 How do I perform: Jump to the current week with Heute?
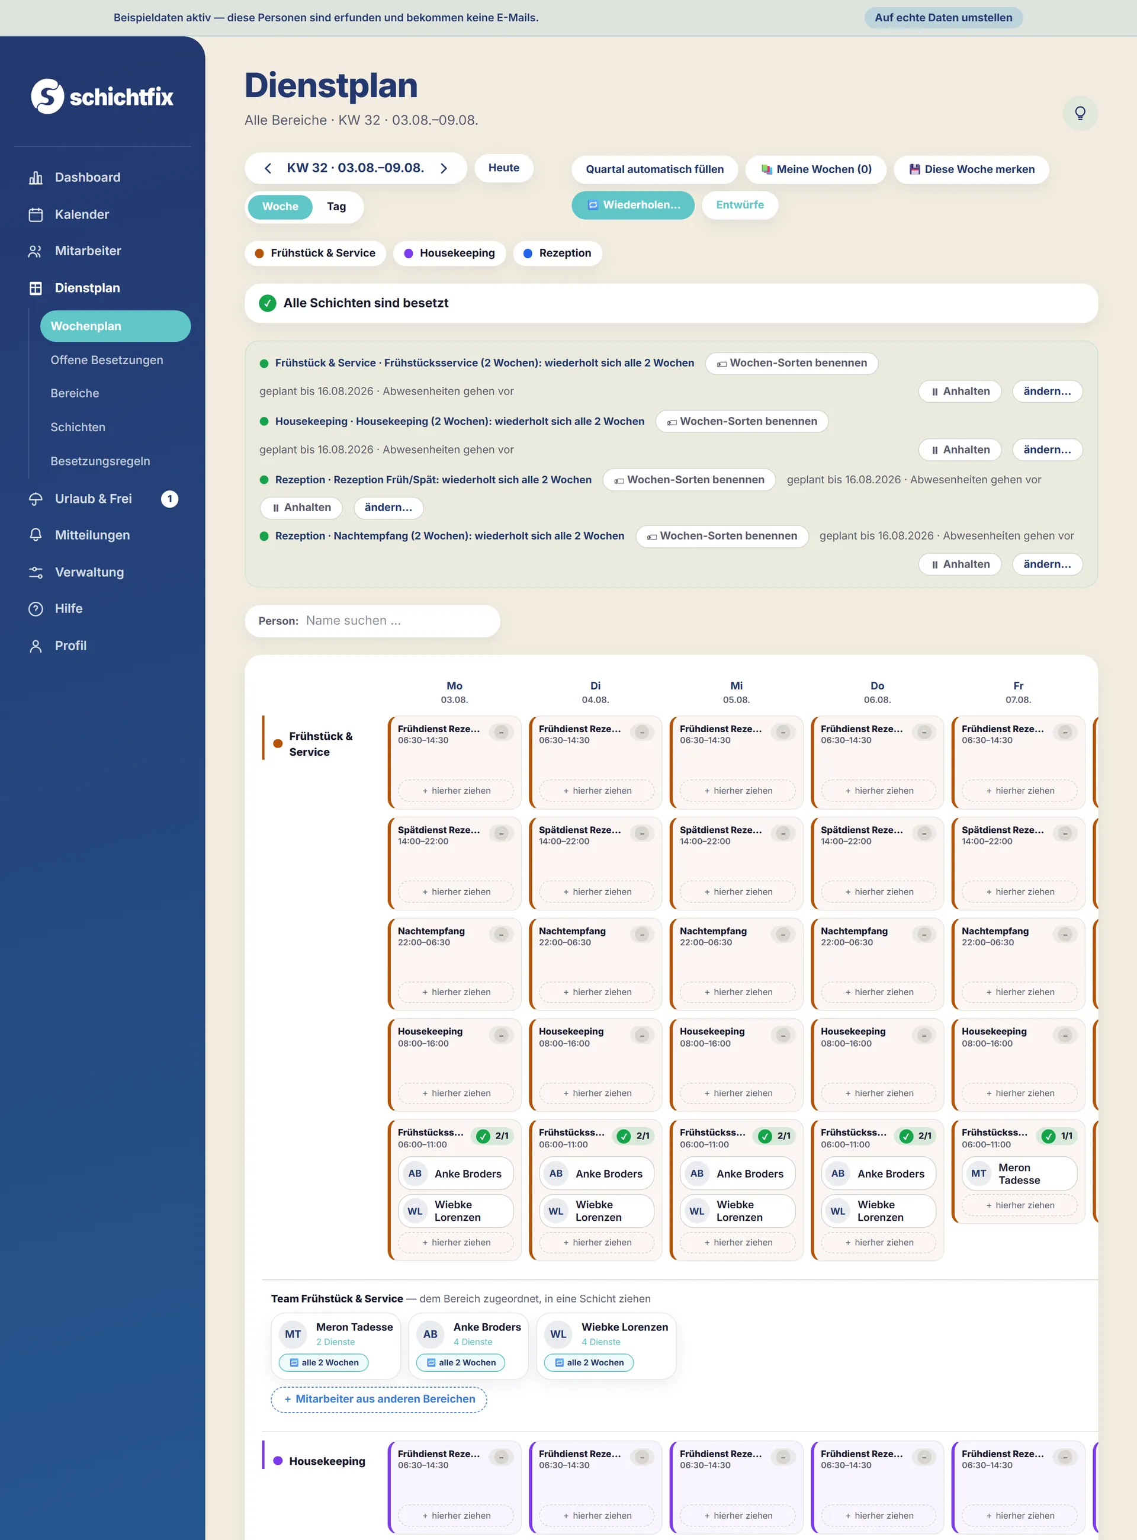click(x=504, y=169)
